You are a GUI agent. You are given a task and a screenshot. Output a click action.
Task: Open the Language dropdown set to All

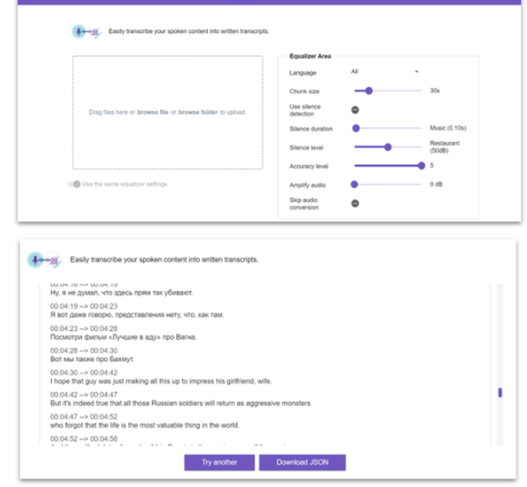click(x=385, y=72)
